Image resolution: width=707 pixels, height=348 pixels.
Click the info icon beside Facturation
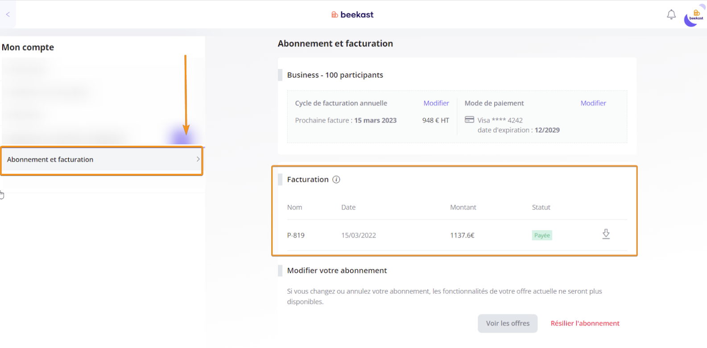(x=336, y=180)
